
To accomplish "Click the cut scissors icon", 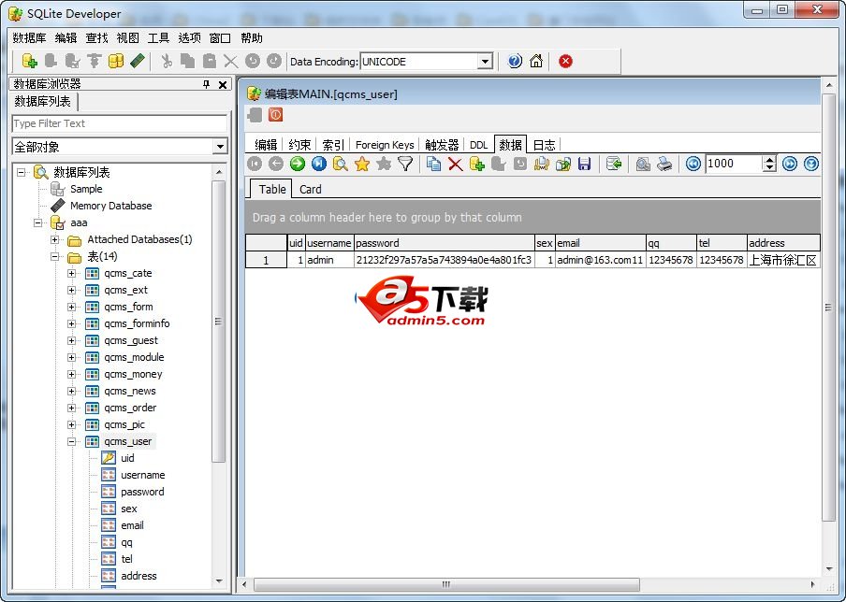I will point(167,61).
